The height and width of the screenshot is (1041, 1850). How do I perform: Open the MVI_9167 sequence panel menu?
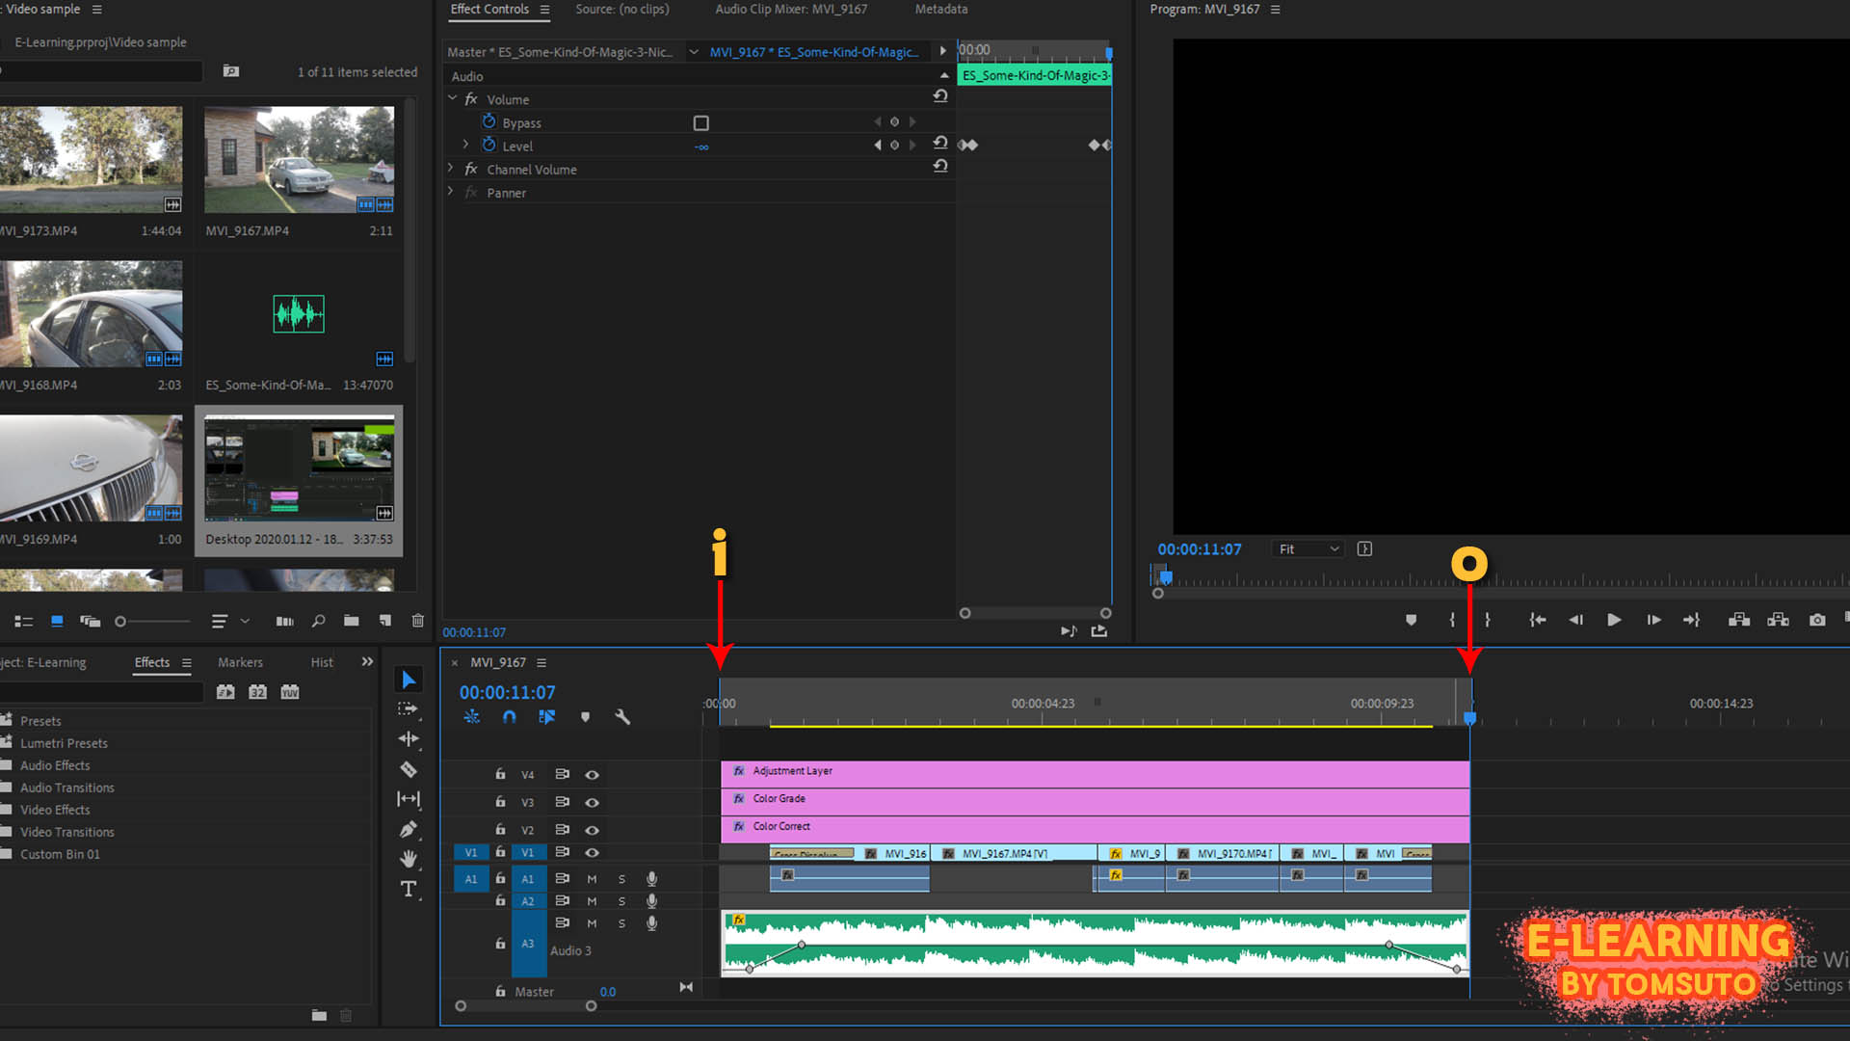542,663
